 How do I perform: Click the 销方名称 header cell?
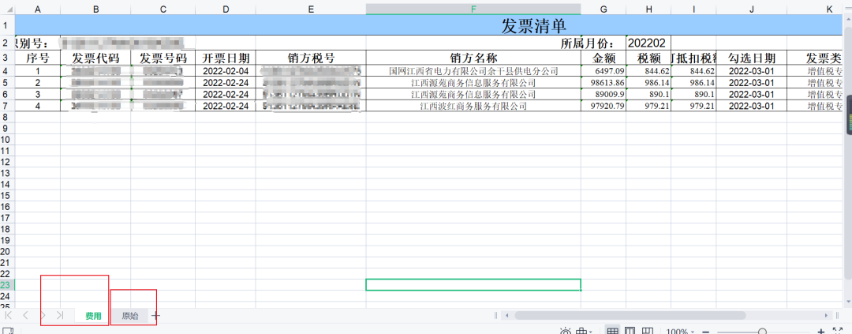[x=473, y=58]
